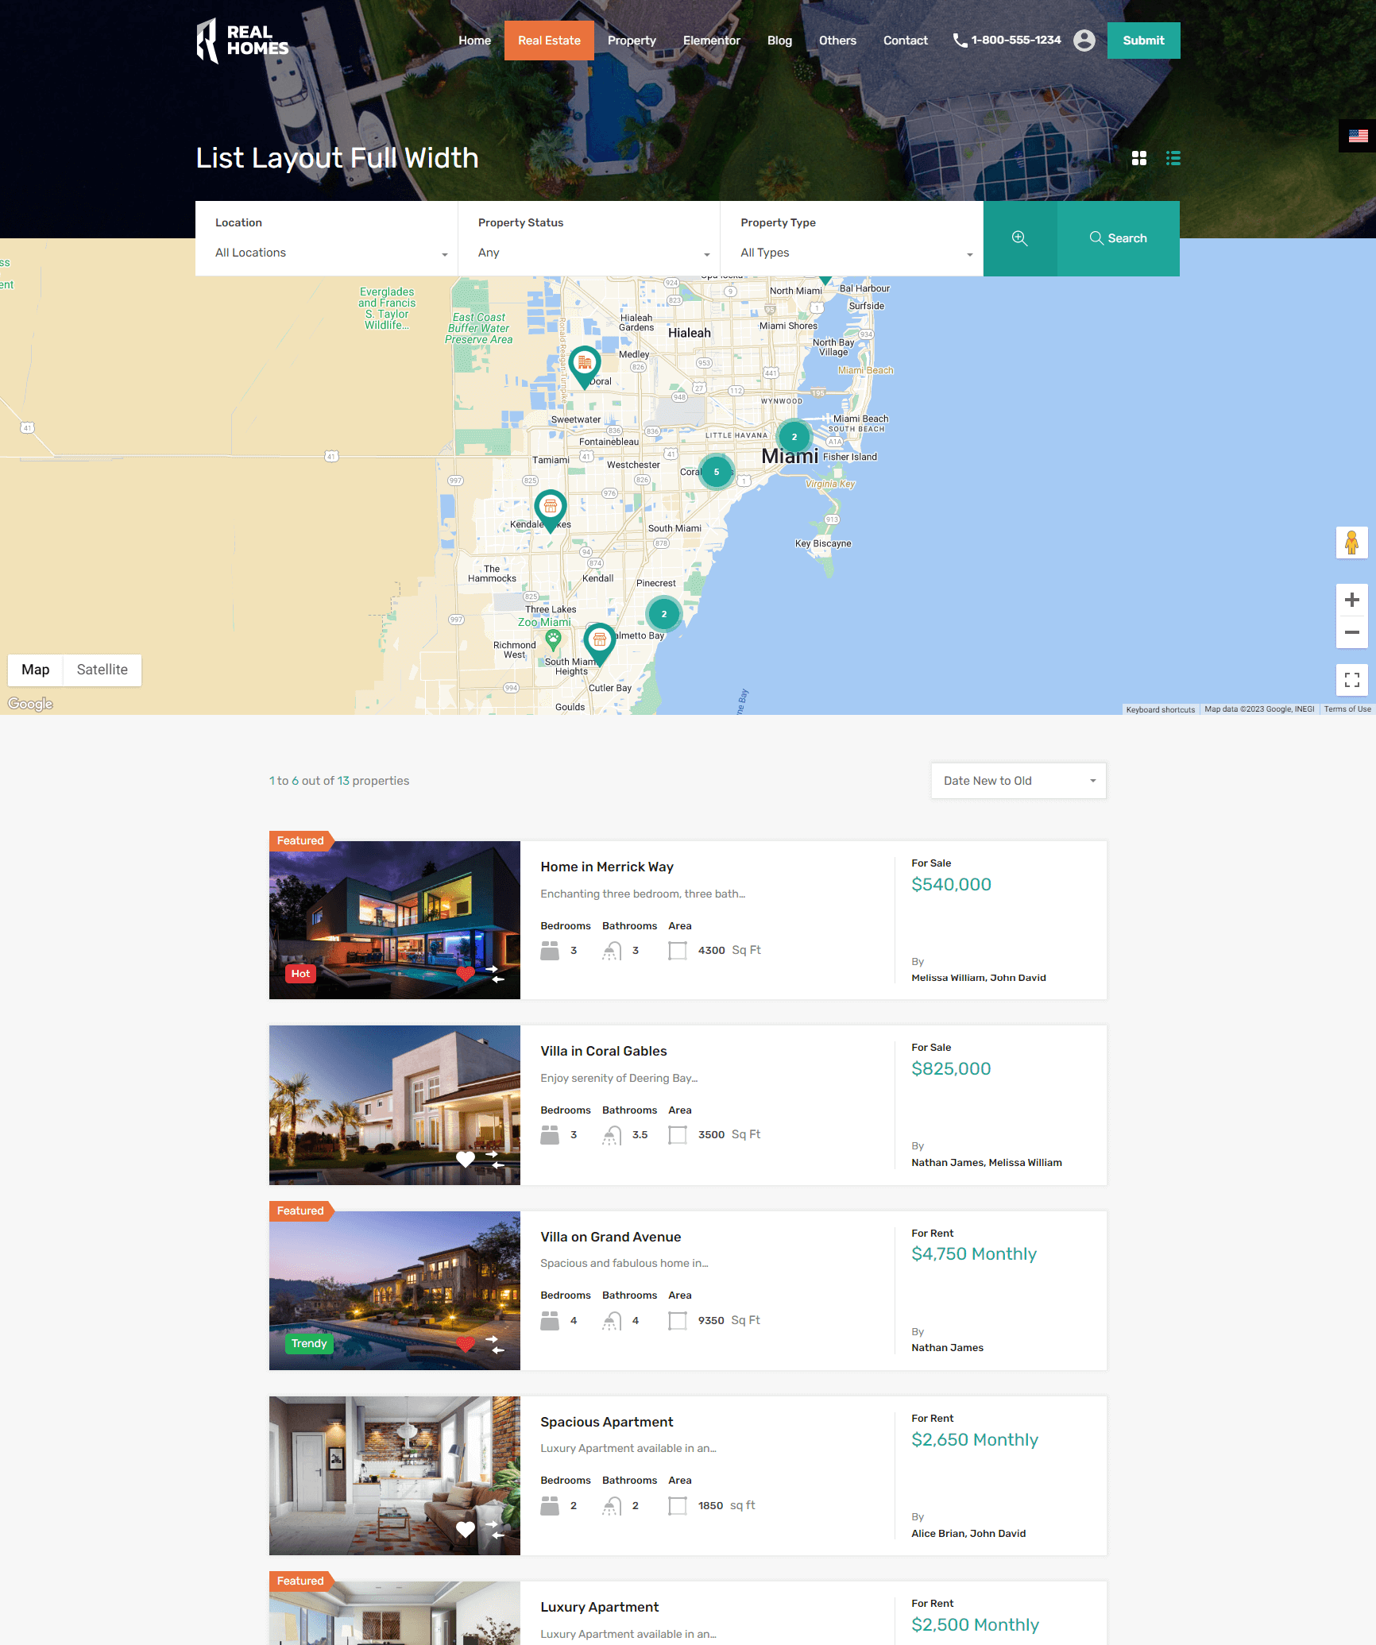Compare the Spacious Apartment property
The image size is (1376, 1645).
pos(494,1529)
